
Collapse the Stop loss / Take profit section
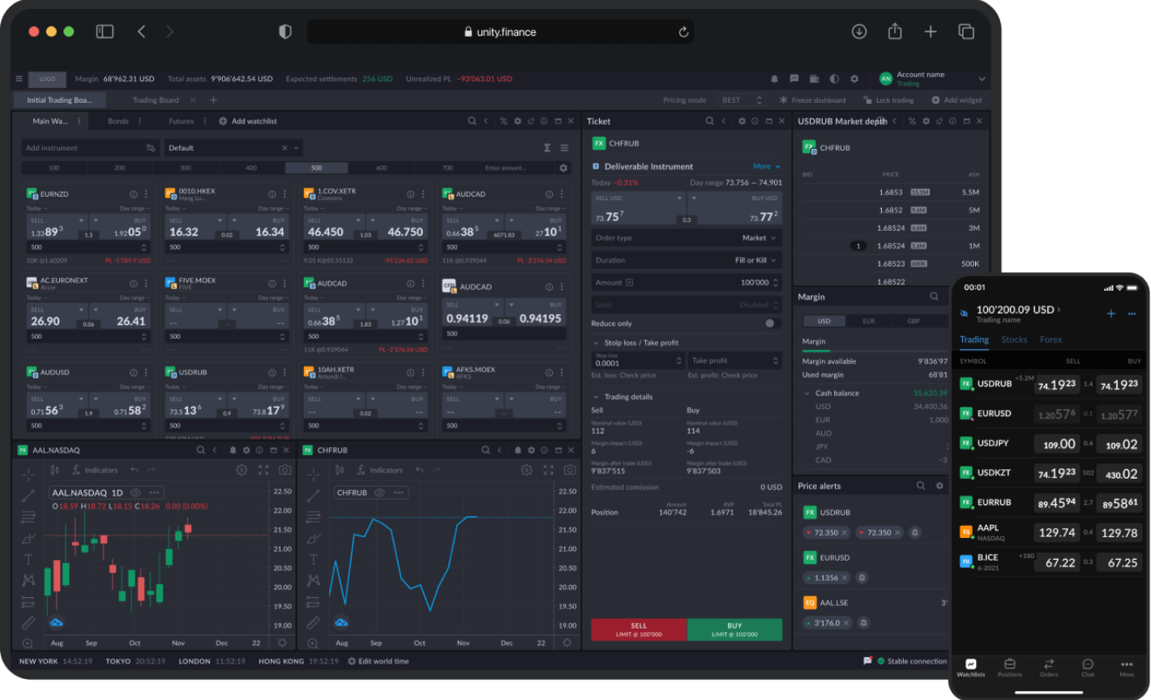click(597, 343)
